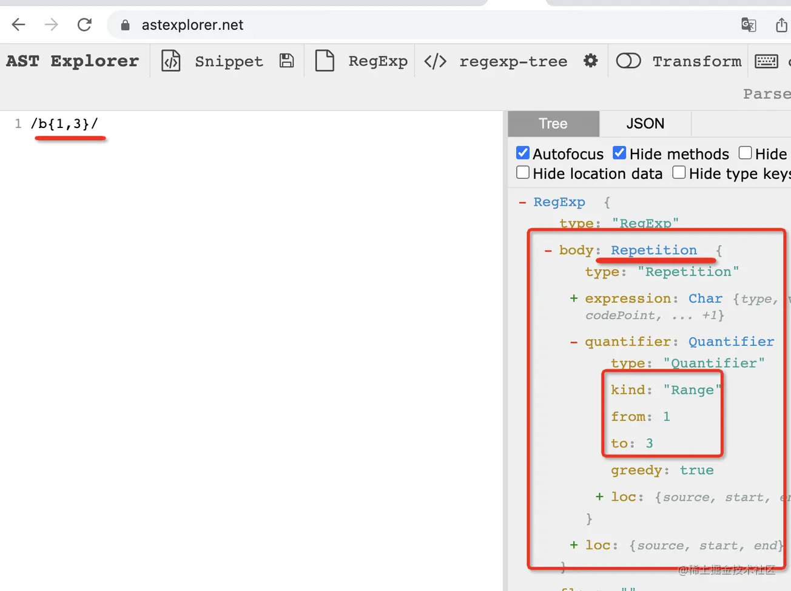Collapse the quantifier node
791x591 pixels.
click(574, 342)
